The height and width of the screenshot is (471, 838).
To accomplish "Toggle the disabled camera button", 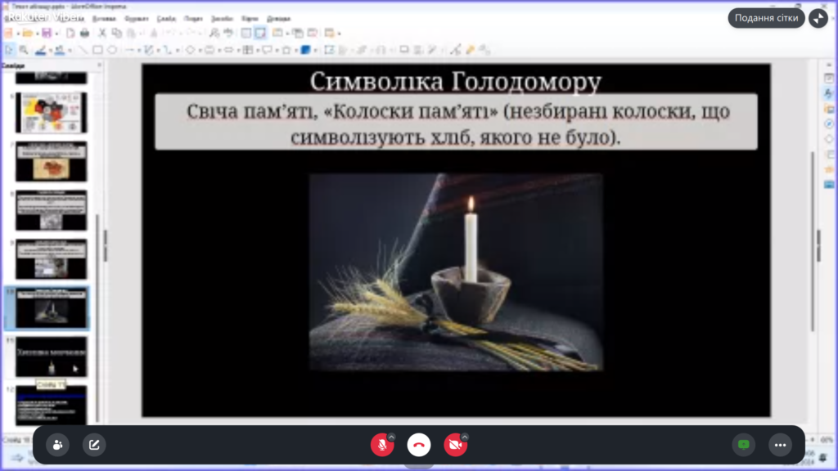I will tap(455, 445).
